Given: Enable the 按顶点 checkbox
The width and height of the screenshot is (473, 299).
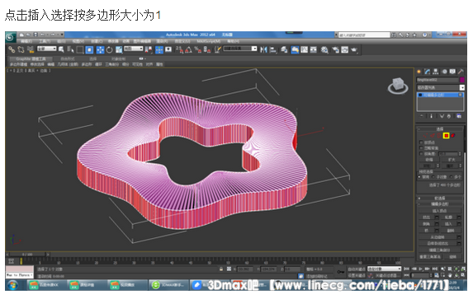Looking at the screenshot, I should click(x=421, y=142).
